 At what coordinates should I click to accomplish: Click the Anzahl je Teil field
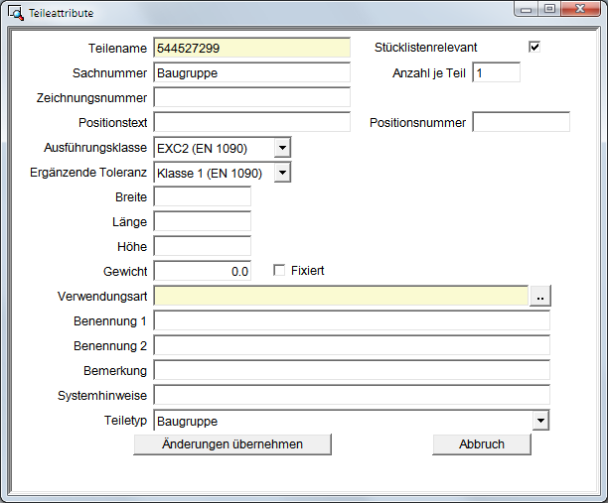[x=496, y=72]
